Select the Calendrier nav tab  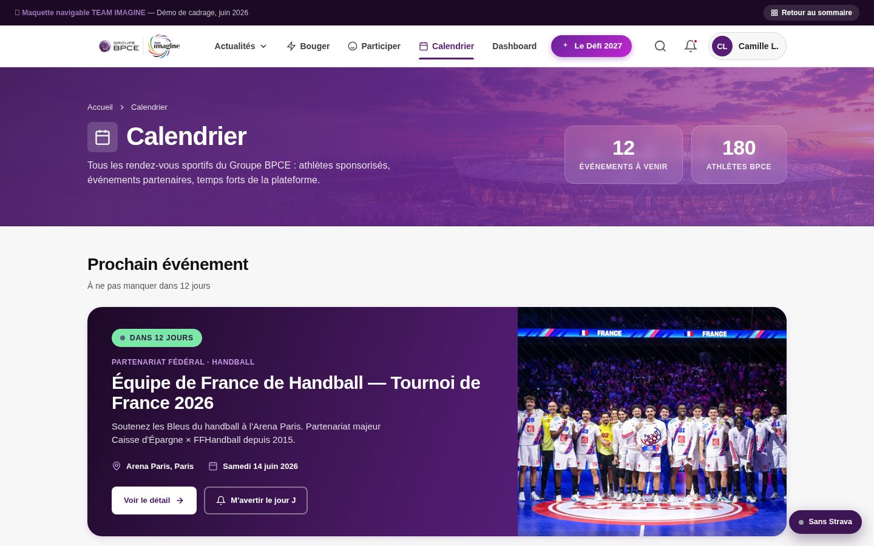(447, 46)
